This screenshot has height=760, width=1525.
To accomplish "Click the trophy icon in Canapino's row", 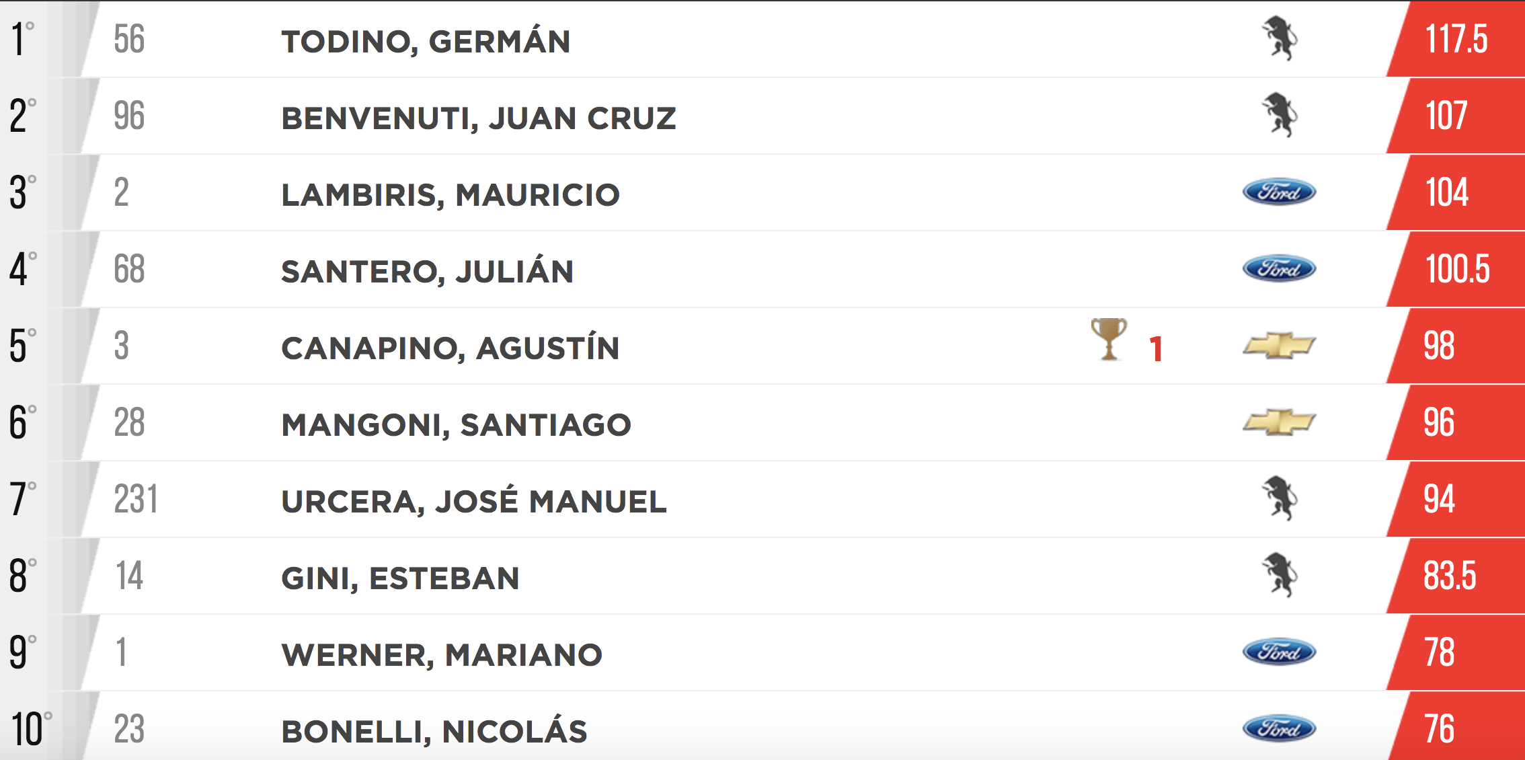I will coord(1109,340).
